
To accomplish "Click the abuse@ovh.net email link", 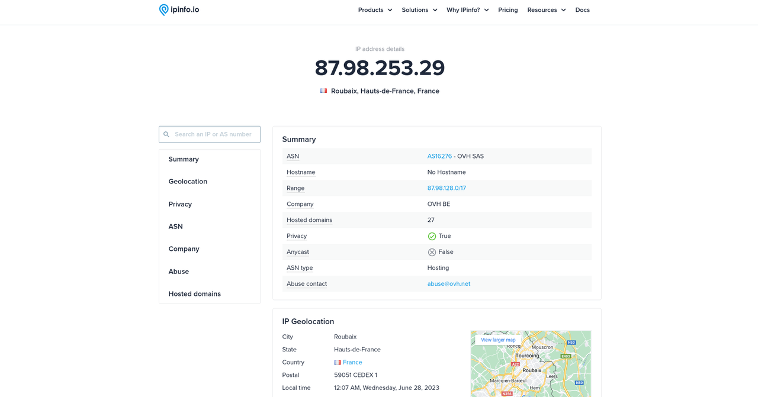I will (449, 284).
